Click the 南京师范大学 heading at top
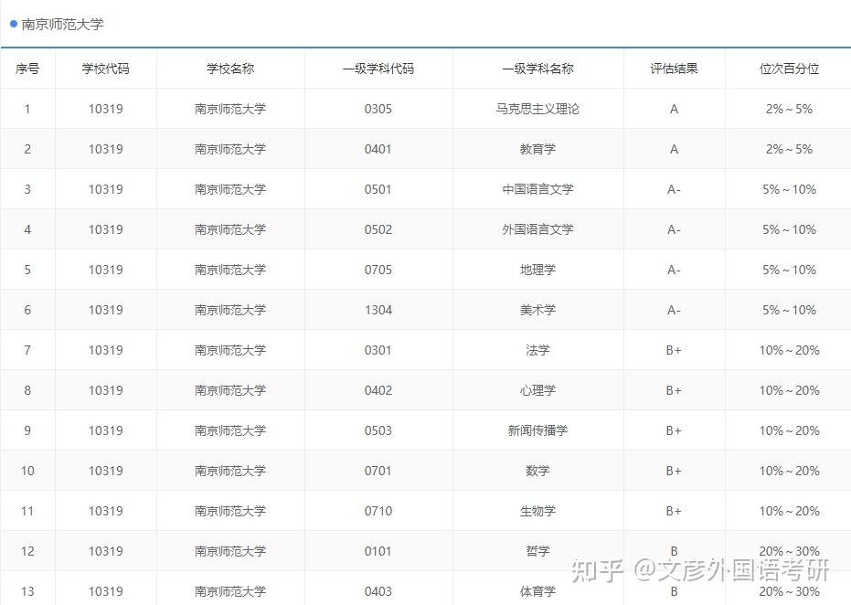Image resolution: width=851 pixels, height=605 pixels. [x=62, y=25]
